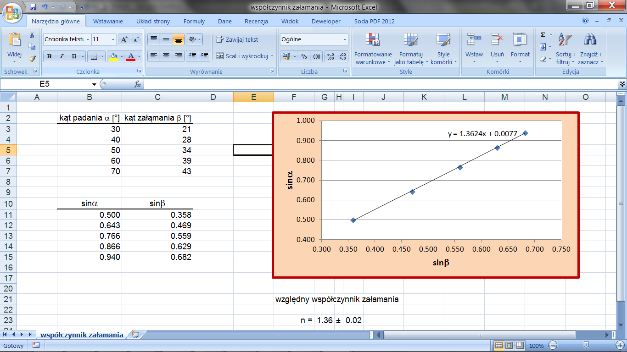This screenshot has height=352, width=627.
Task: Align text right
Action: [x=178, y=56]
